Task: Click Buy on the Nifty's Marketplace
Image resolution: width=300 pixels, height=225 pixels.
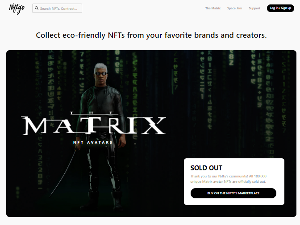Action: (233, 193)
